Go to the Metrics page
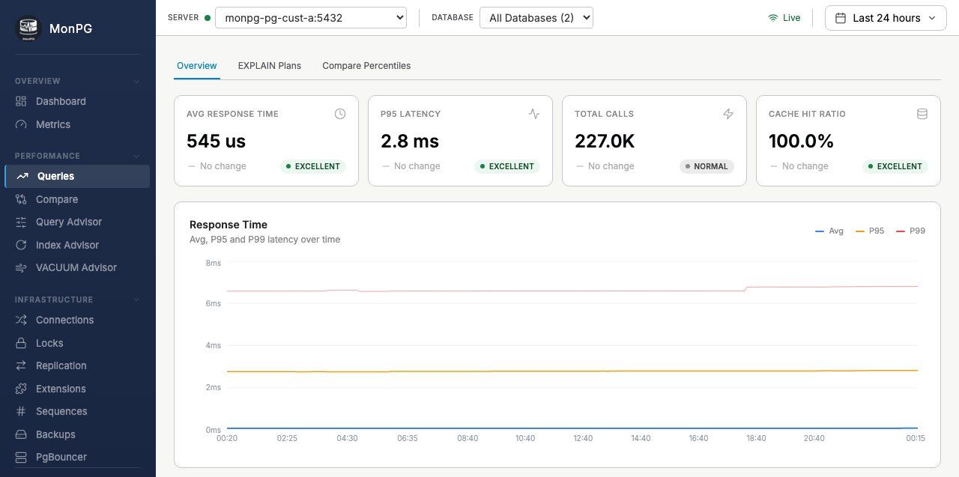The width and height of the screenshot is (959, 477). [x=77, y=124]
